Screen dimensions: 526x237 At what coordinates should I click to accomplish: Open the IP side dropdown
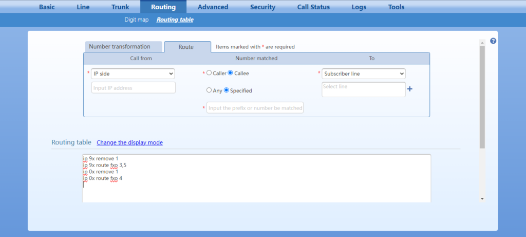[x=134, y=74]
